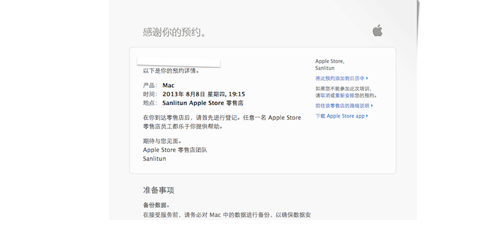Screen dimensions: 478x238
Task: Select the text 以下是你的预约详情。
Action: (x=171, y=71)
